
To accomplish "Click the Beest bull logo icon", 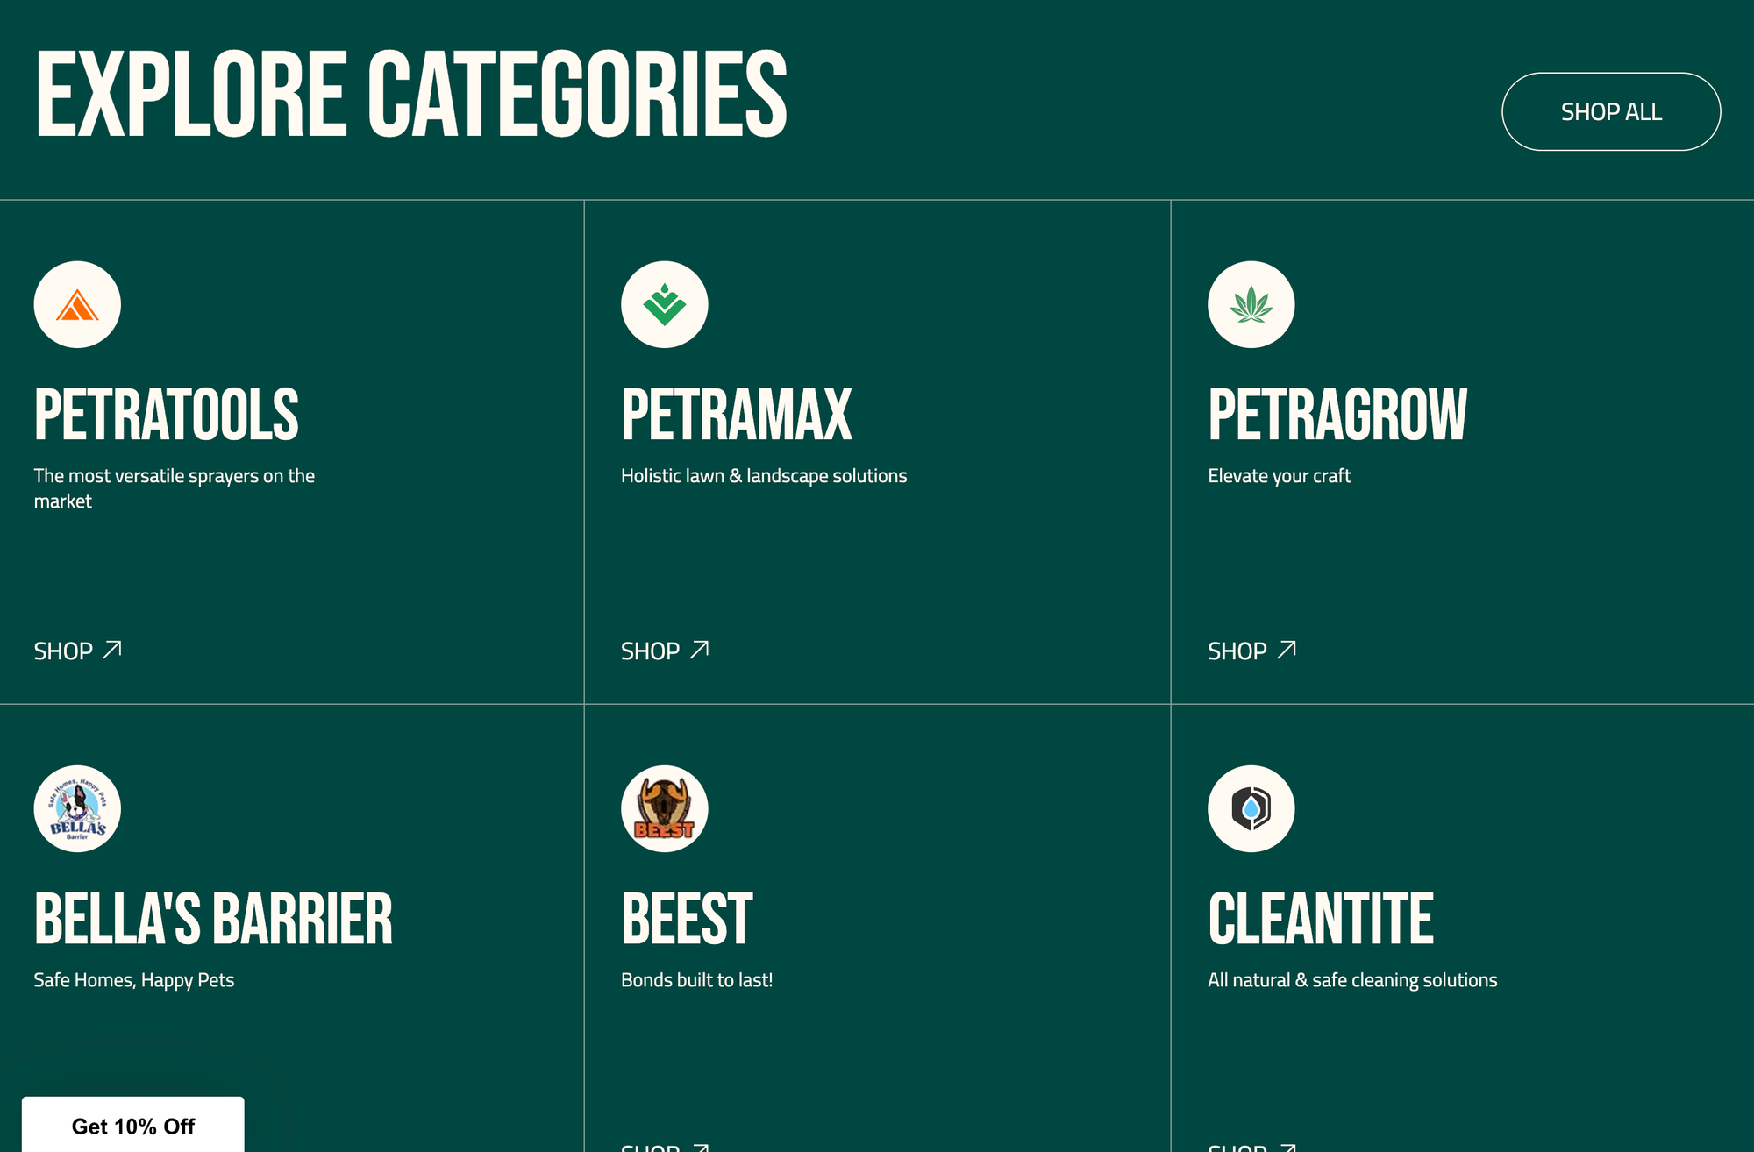I will coord(664,808).
